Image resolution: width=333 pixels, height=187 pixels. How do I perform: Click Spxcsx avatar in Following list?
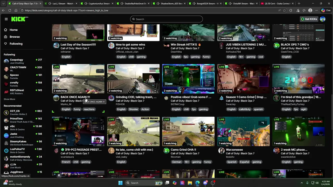pos(6,77)
